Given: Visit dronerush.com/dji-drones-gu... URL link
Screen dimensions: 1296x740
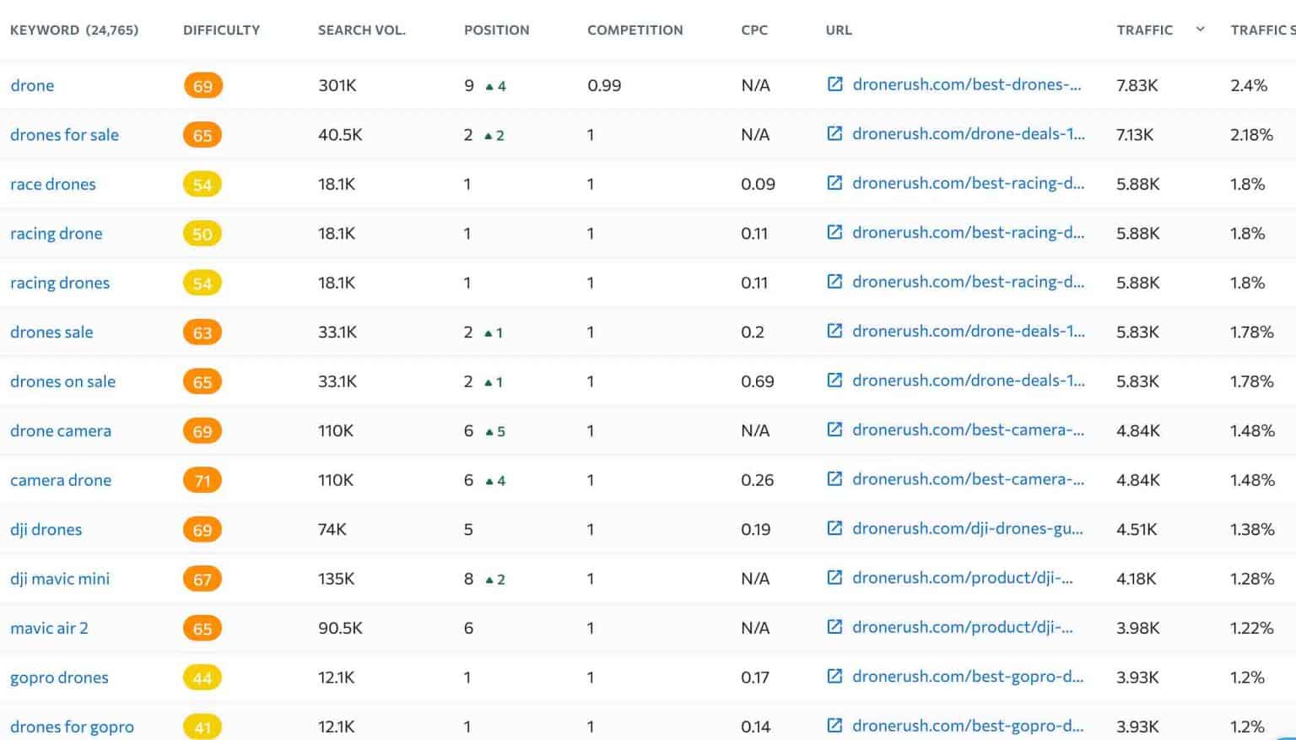Looking at the screenshot, I should [x=967, y=529].
